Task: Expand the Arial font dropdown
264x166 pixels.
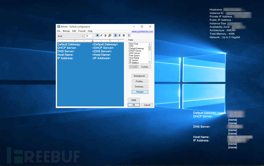Action: pos(82,36)
